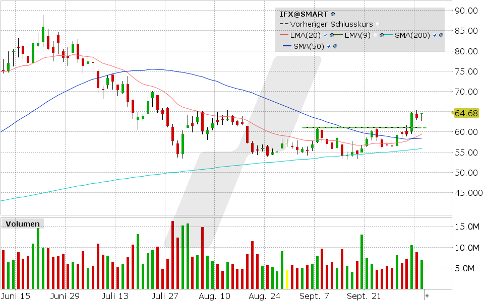Click the 10.0M volume axis label

[467, 248]
